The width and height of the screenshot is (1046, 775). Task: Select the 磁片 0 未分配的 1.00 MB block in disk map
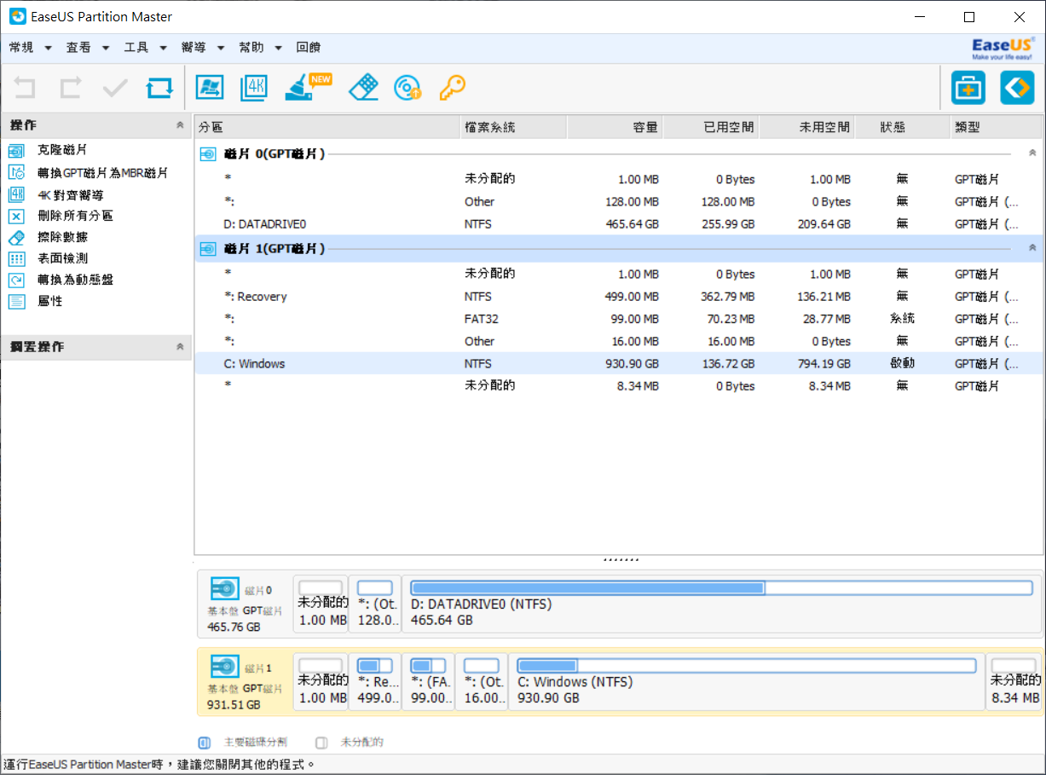[x=321, y=604]
